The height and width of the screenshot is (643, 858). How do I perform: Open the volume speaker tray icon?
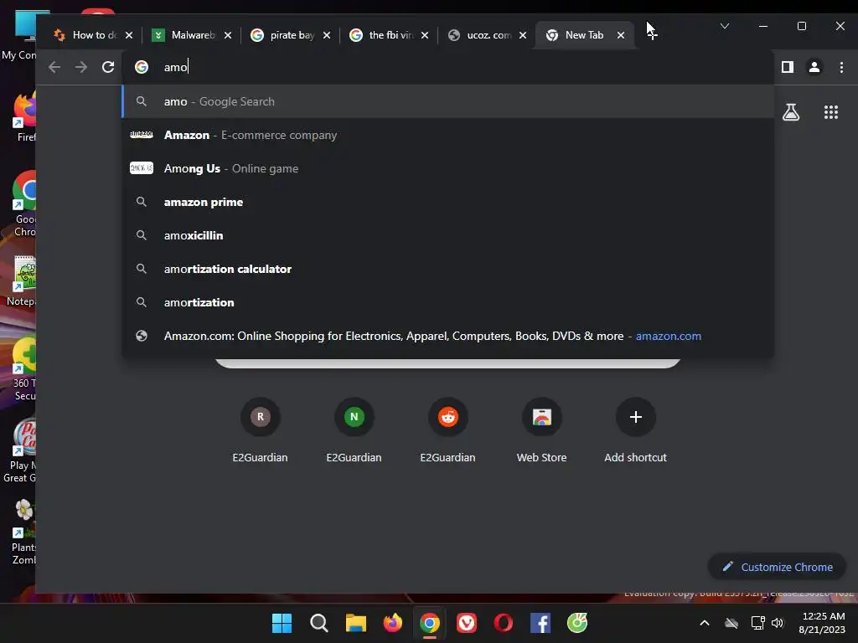click(x=778, y=623)
